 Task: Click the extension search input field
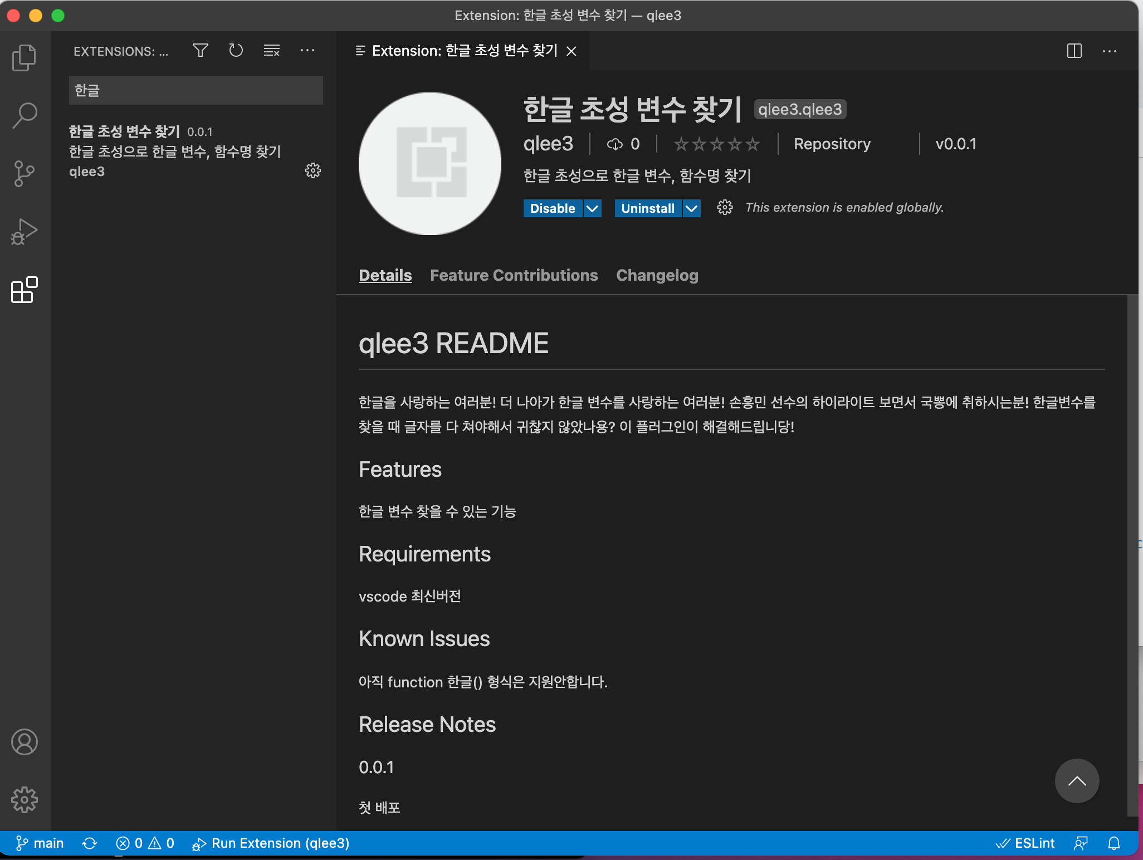(x=196, y=90)
